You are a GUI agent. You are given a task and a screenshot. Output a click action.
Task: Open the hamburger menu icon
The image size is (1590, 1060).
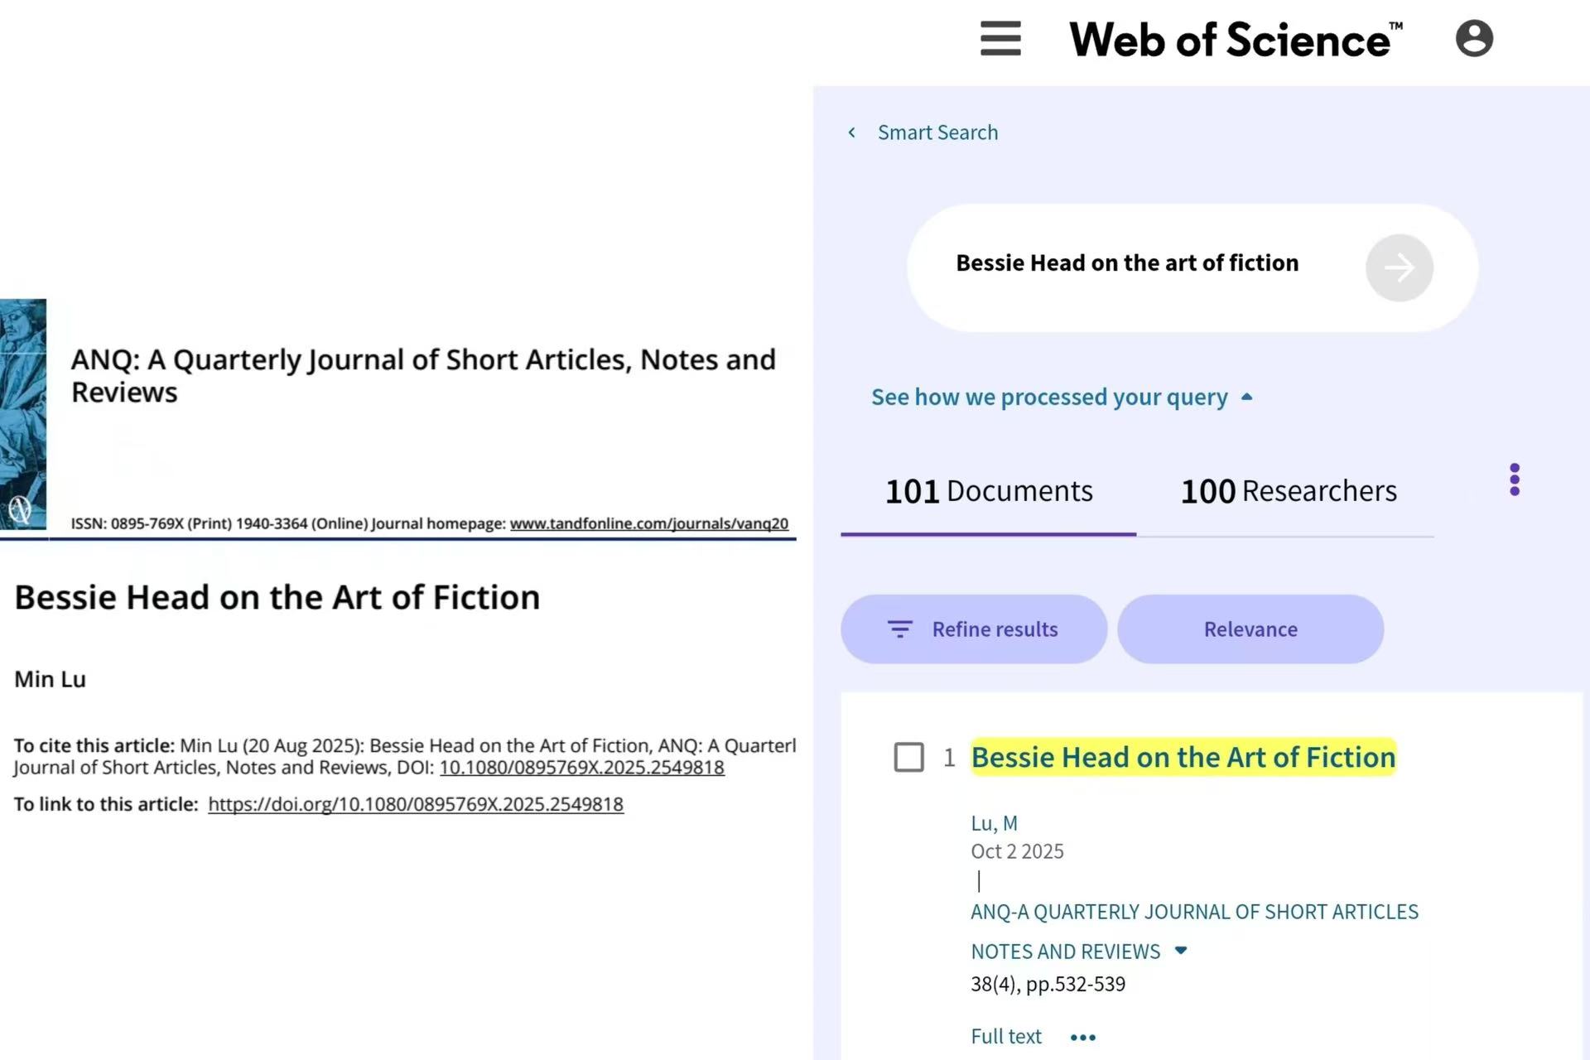1000,39
